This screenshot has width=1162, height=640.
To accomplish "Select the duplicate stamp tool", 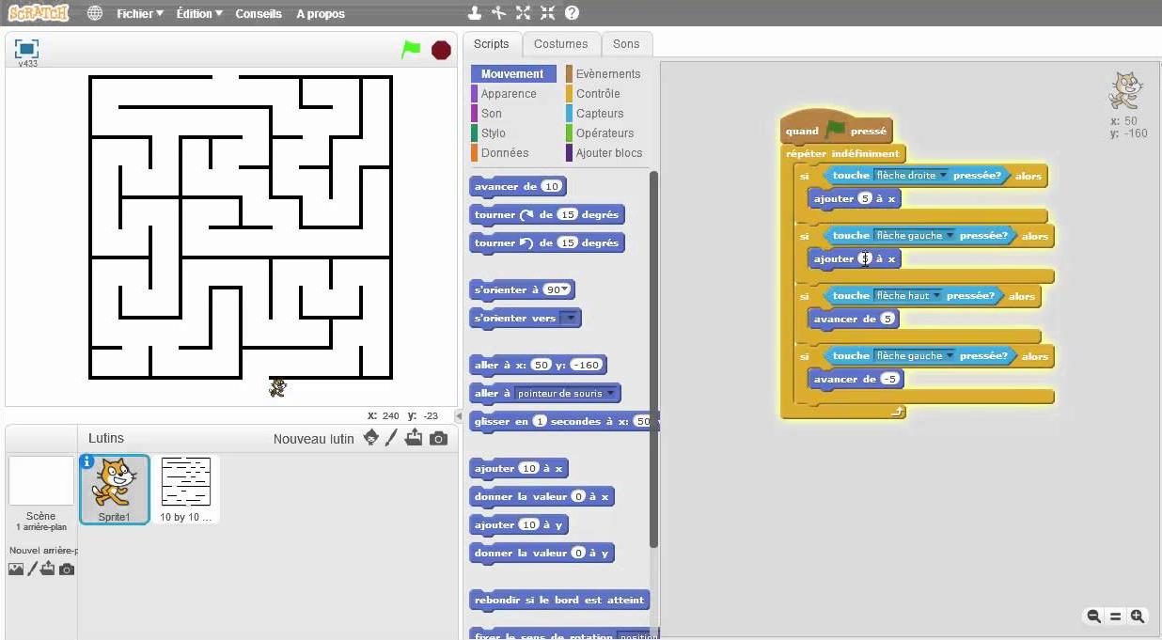I will (x=475, y=13).
